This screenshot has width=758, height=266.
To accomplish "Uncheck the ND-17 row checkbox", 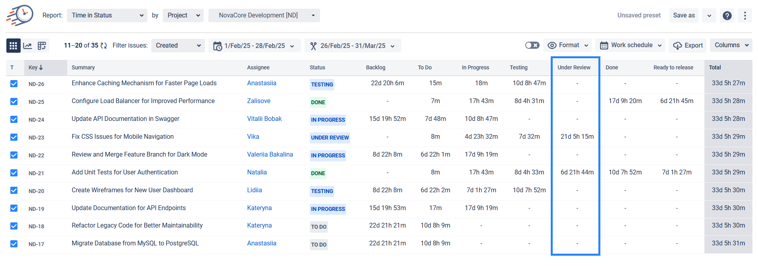I will [14, 244].
